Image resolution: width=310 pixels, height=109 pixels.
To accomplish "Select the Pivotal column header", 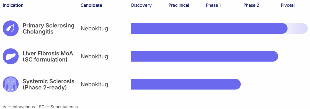I will (288, 5).
